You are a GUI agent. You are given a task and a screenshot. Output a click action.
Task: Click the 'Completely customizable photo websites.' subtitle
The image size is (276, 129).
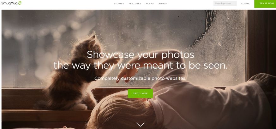(x=140, y=78)
